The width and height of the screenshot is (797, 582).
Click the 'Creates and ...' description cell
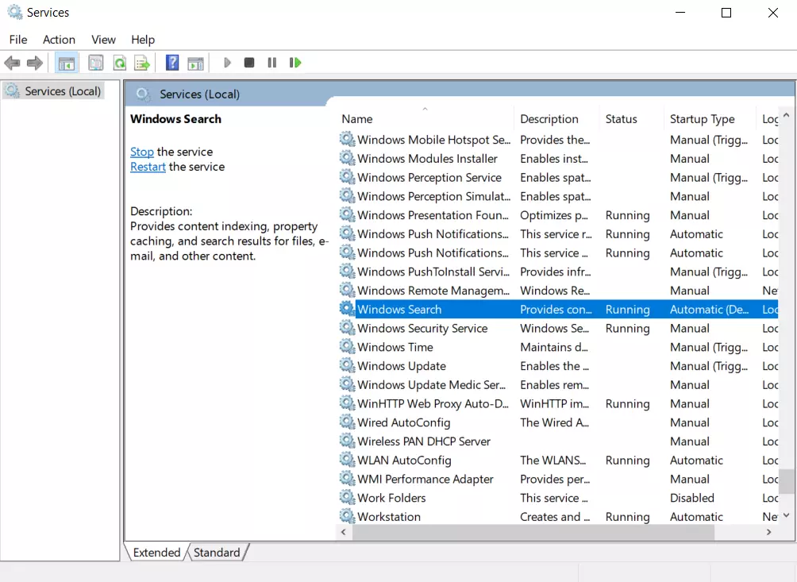[x=555, y=516]
